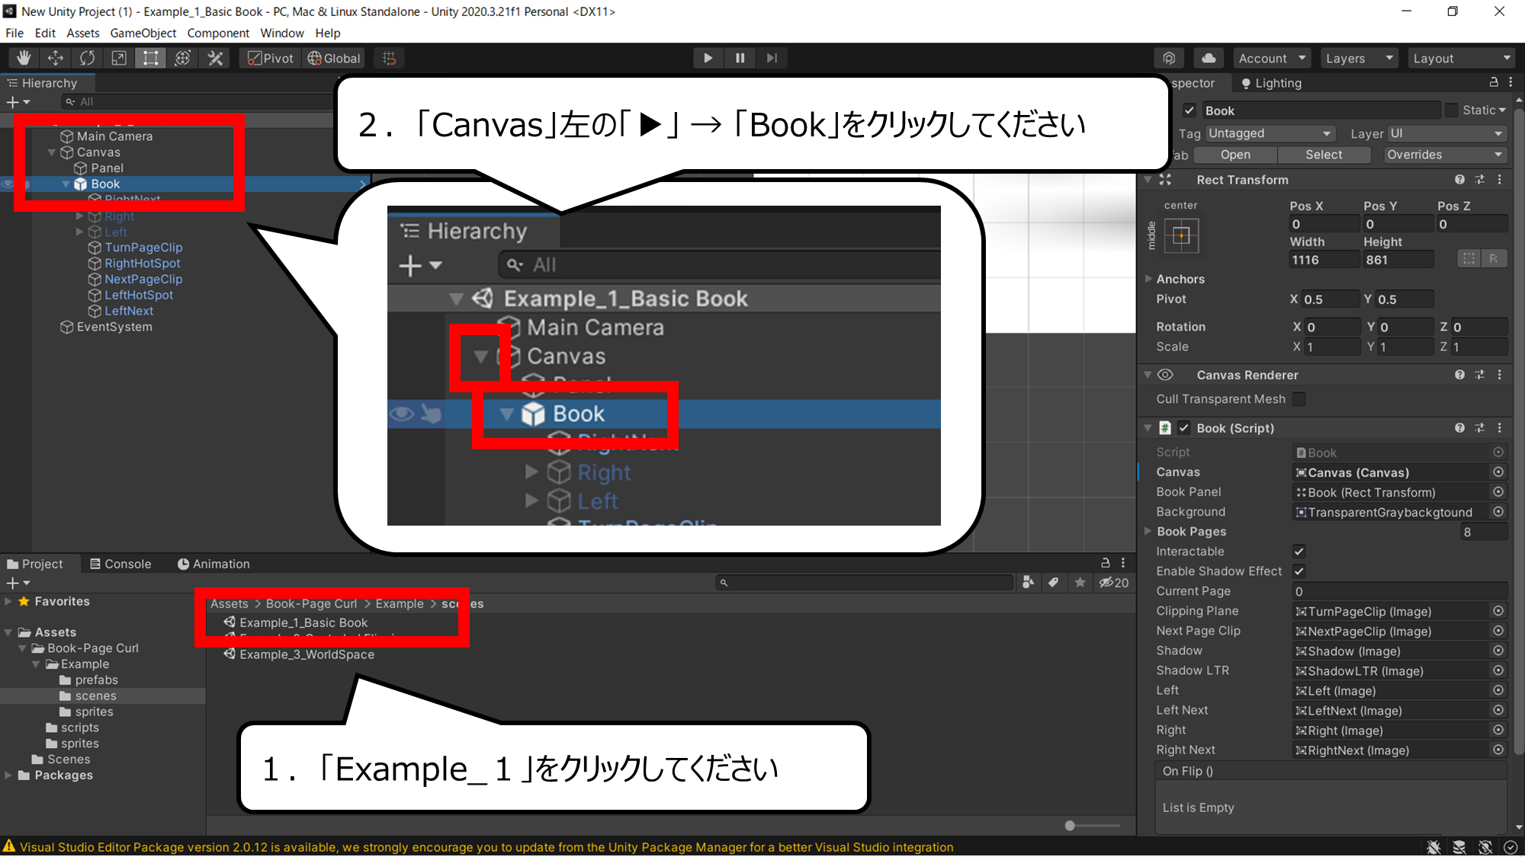Lock the Project panel
1525x857 pixels.
point(1105,563)
